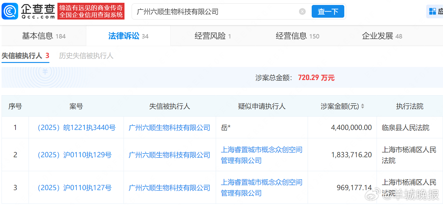
Task: Switch to the 经营信息 tab
Action: point(296,36)
